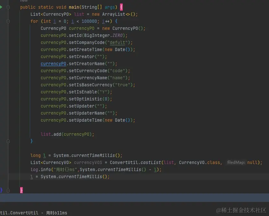Collapse the main method fold marker
The width and height of the screenshot is (269, 216).
tap(8, 7)
